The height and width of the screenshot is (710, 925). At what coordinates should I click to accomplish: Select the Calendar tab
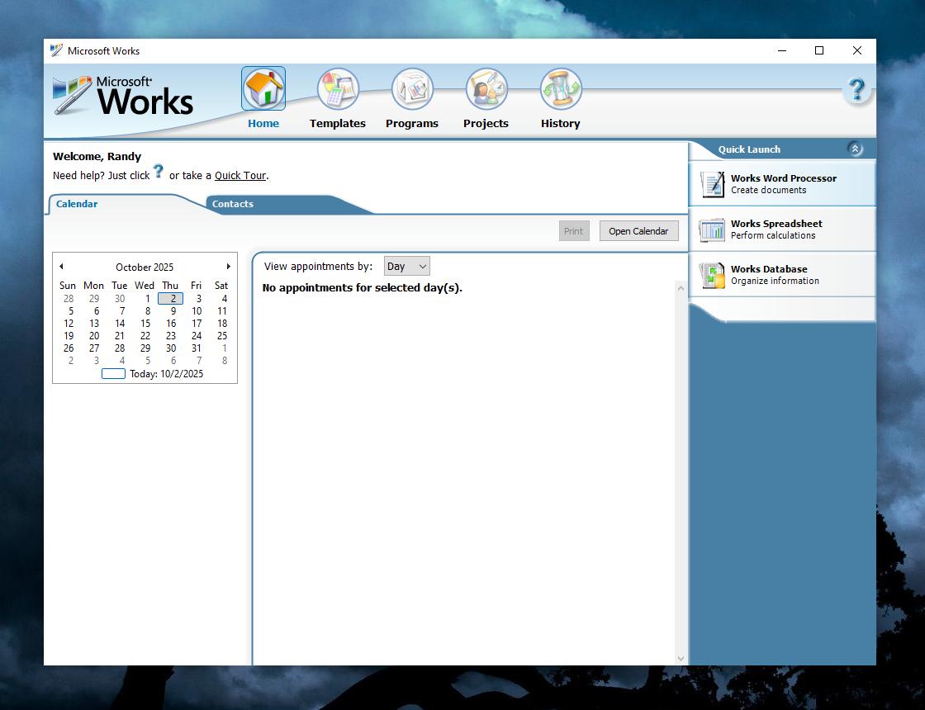[x=76, y=204]
